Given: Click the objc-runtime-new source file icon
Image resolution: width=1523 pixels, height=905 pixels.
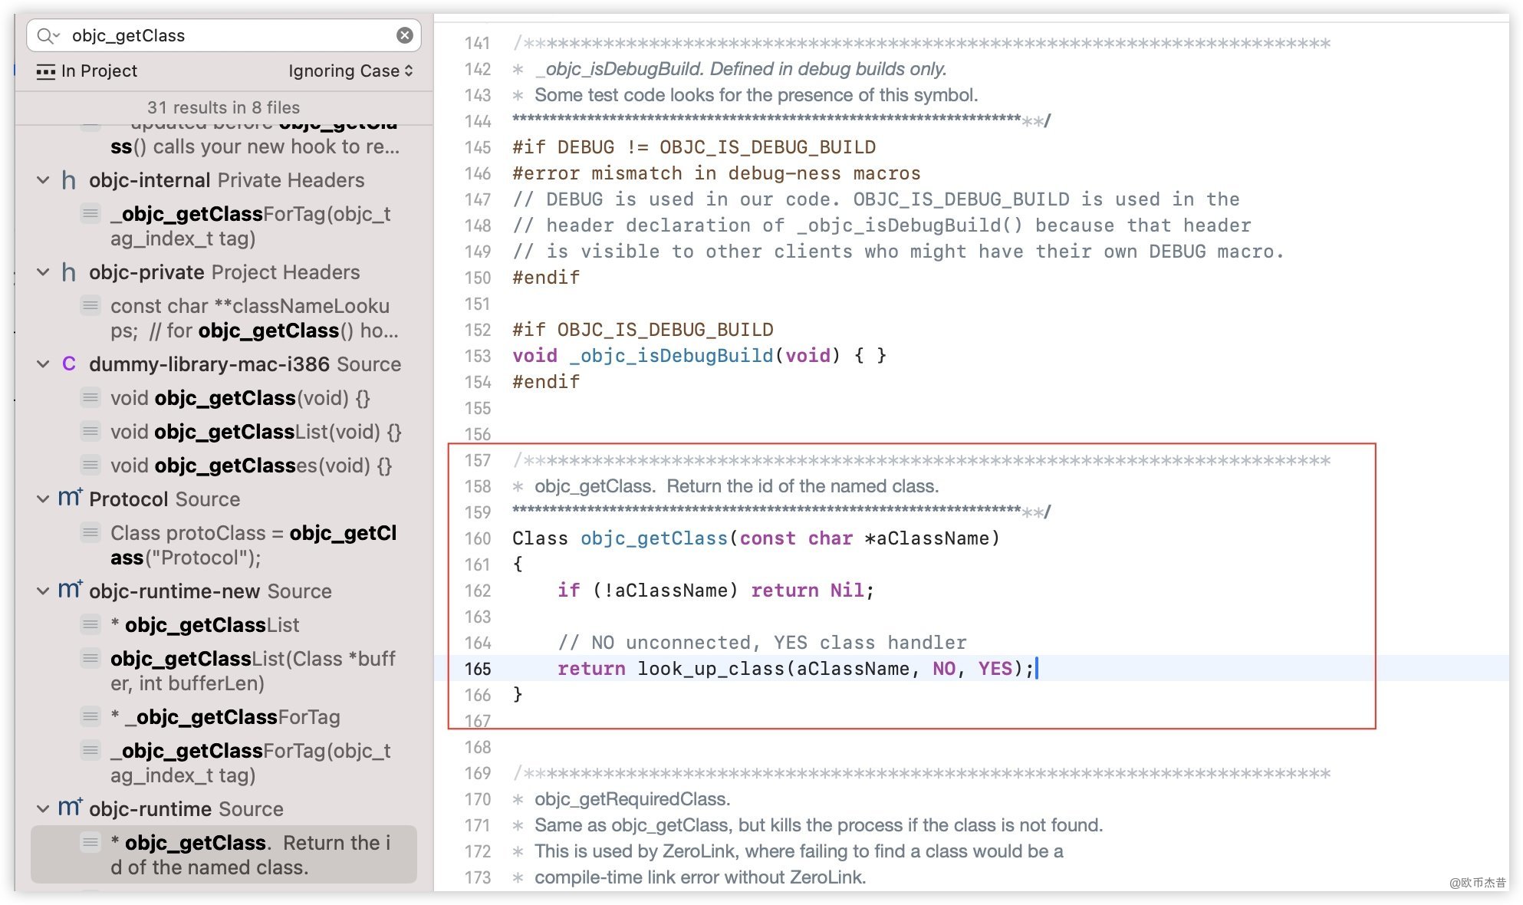Looking at the screenshot, I should pyautogui.click(x=70, y=591).
